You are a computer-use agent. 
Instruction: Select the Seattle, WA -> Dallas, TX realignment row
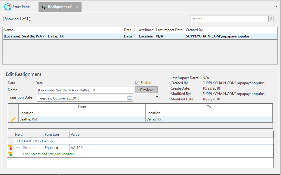(140, 36)
